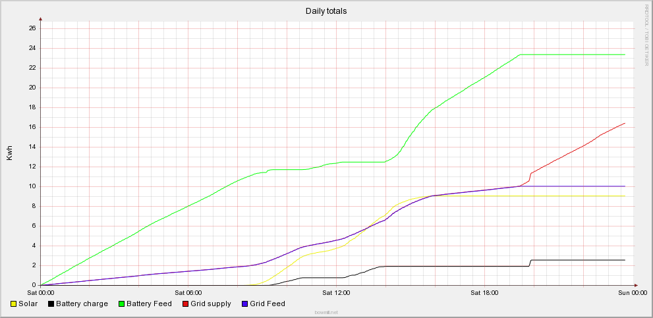Click the "Sat 06:00" time axis label
The width and height of the screenshot is (653, 318).
point(188,292)
